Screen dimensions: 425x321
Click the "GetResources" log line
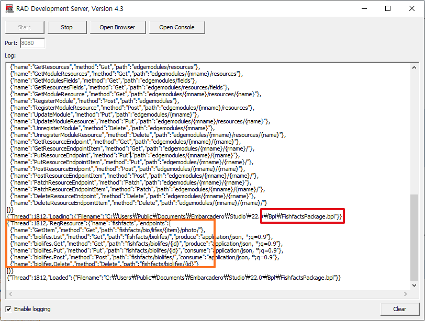coord(105,67)
